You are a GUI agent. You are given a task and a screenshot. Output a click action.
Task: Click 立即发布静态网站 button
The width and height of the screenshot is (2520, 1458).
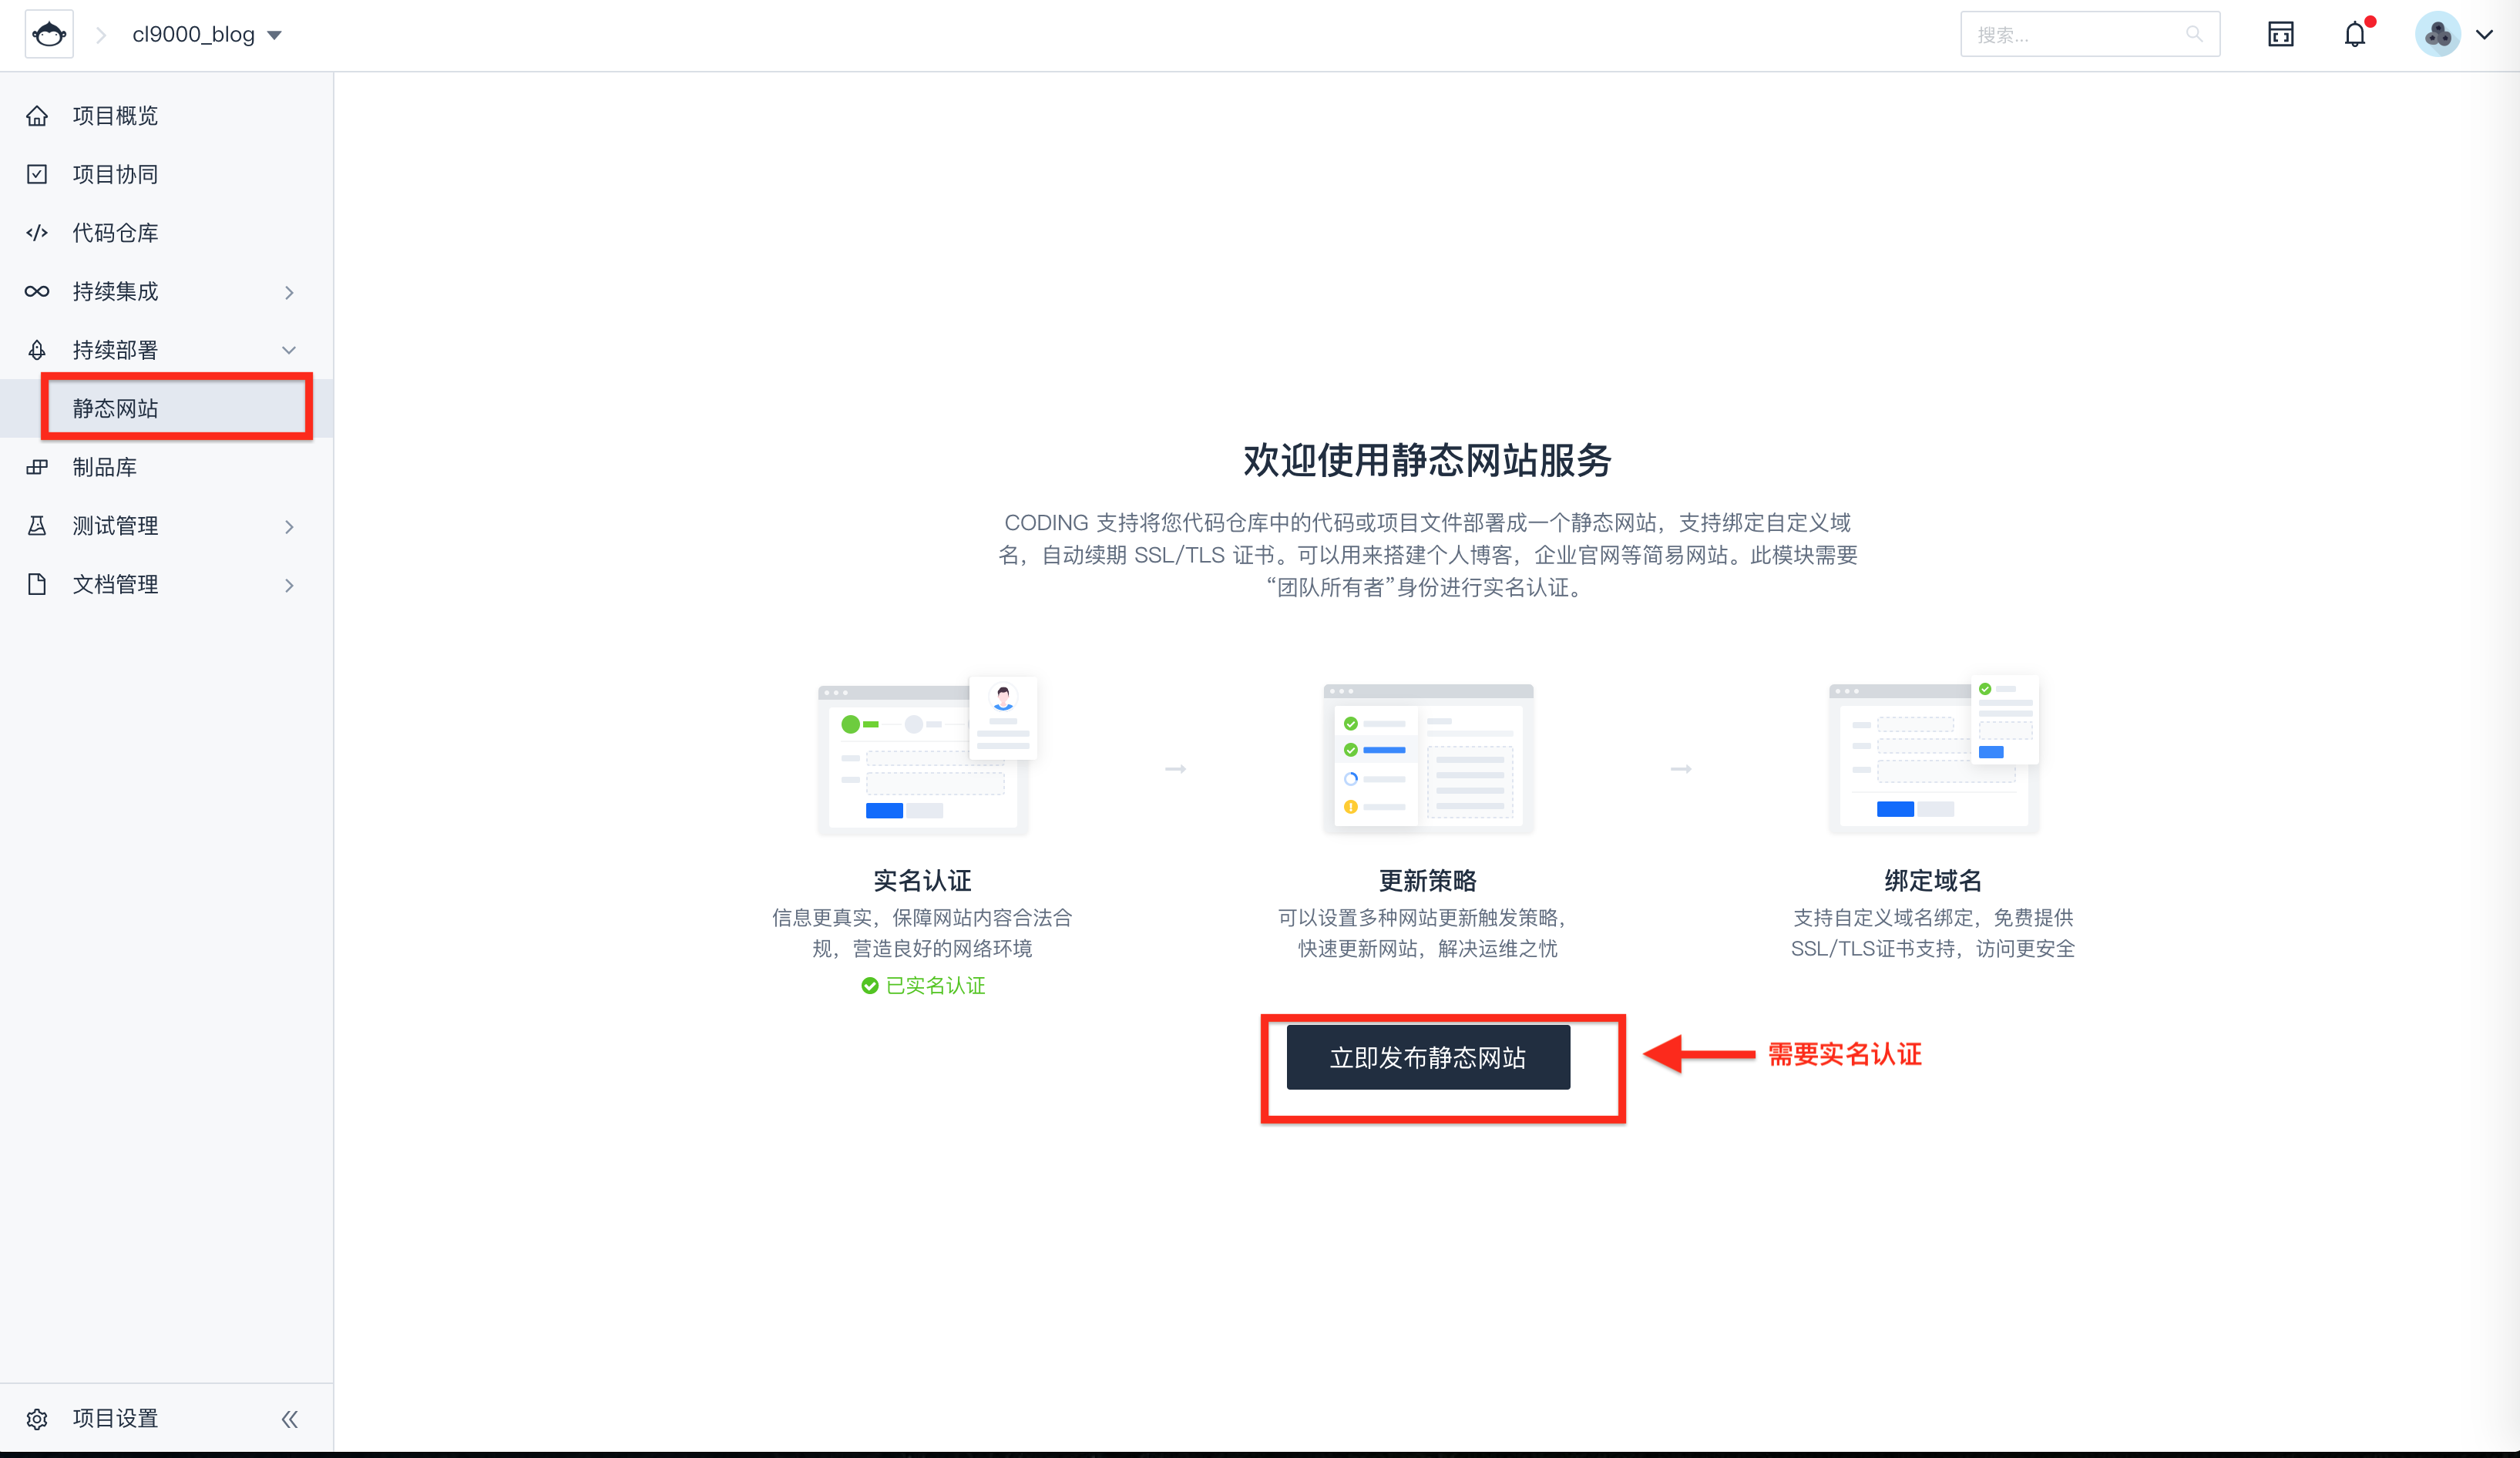[1428, 1057]
